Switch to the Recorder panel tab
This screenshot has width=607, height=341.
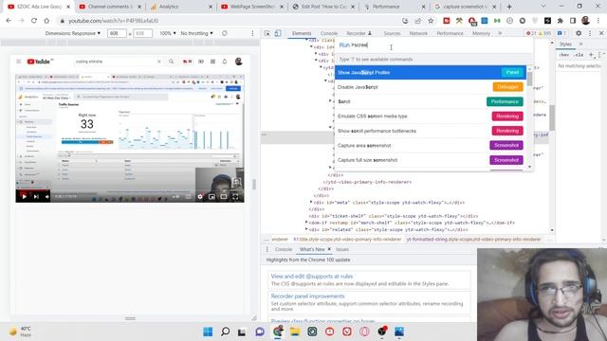pyautogui.click(x=359, y=34)
